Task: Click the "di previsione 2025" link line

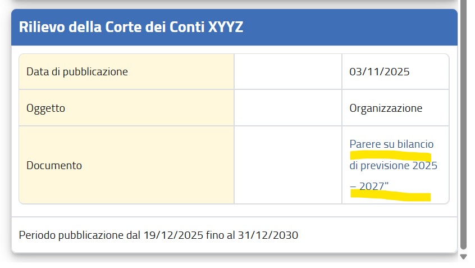Action: (393, 166)
